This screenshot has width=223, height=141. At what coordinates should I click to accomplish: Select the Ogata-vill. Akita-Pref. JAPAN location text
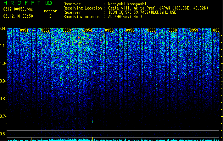pos(158,8)
